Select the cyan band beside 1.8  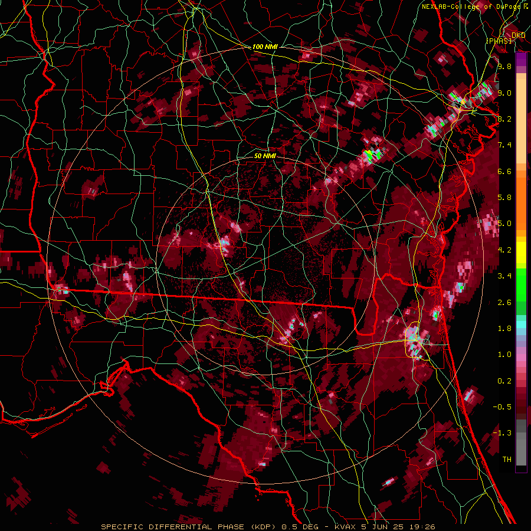[x=521, y=324]
